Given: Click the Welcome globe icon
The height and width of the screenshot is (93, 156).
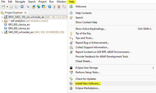Looking at the screenshot, I should pos(71,6).
